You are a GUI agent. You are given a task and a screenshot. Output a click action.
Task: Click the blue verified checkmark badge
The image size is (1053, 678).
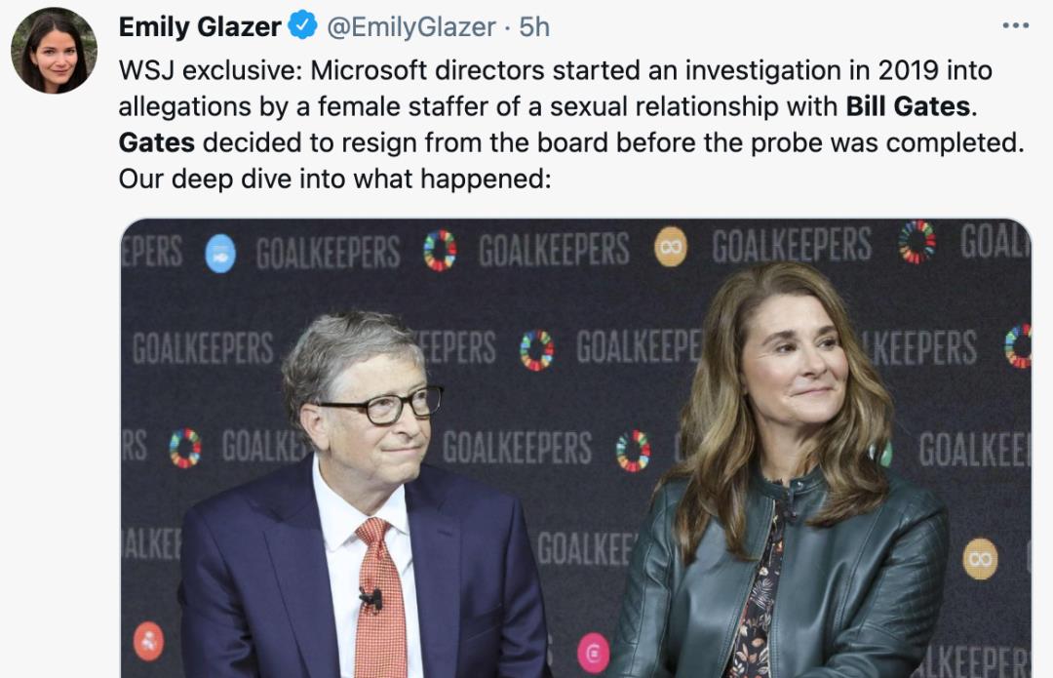(x=302, y=26)
